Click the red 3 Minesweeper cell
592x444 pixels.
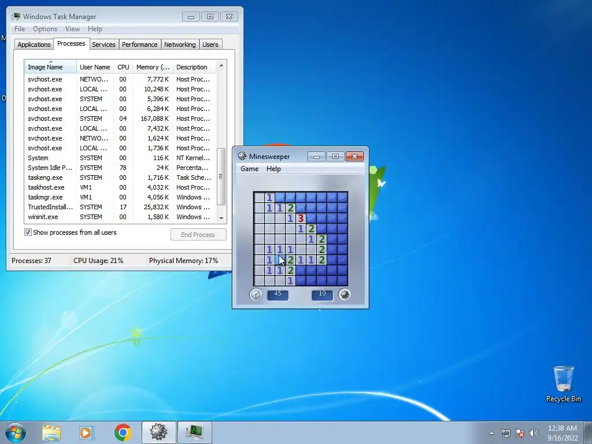click(x=301, y=218)
